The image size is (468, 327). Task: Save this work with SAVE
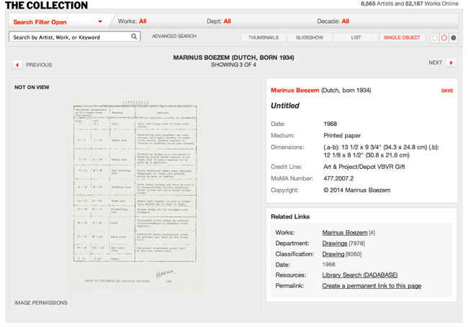[447, 91]
